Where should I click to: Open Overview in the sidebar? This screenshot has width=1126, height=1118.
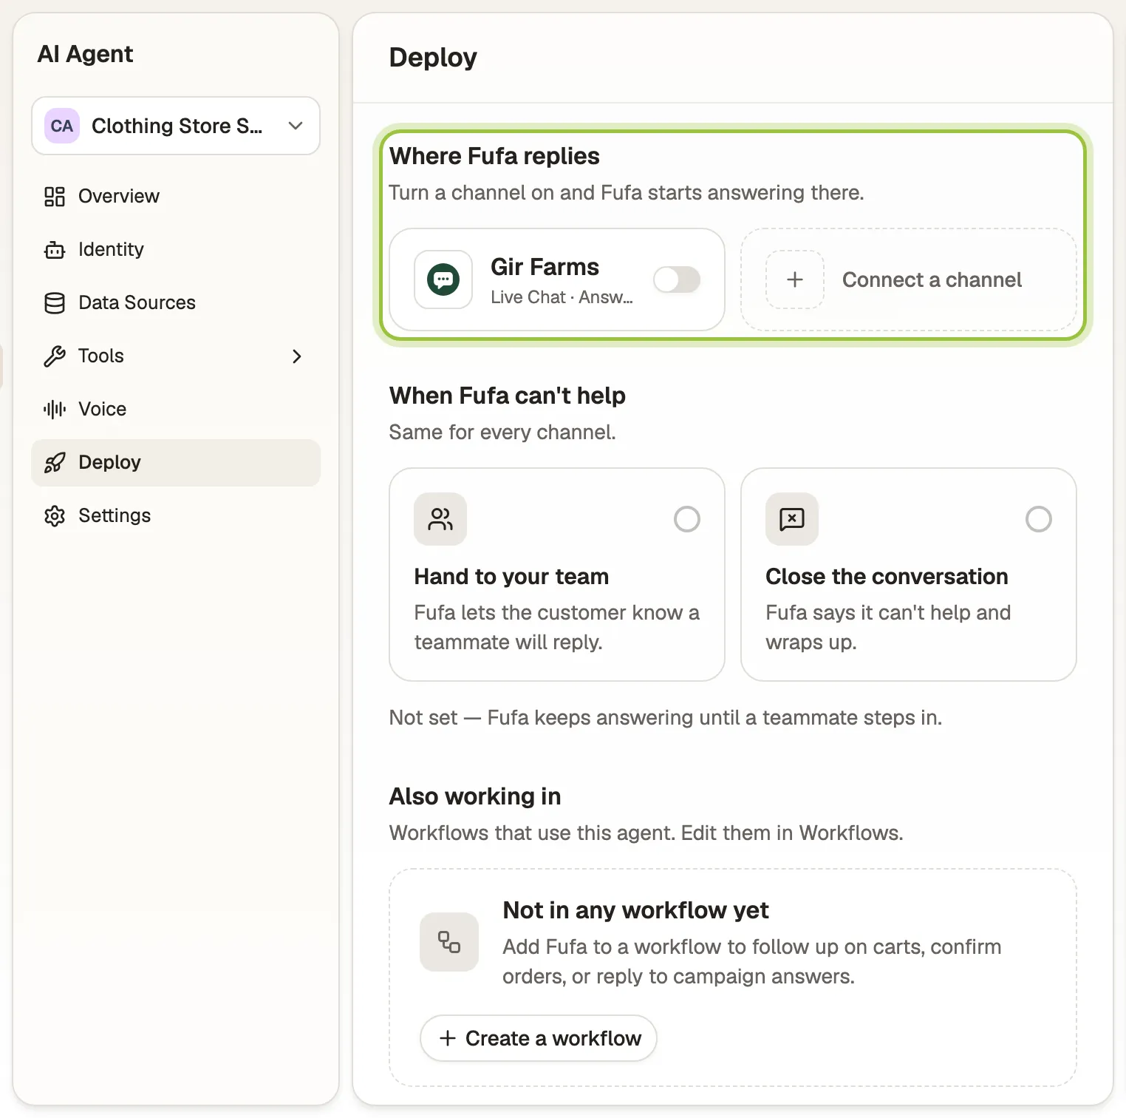[x=176, y=197]
